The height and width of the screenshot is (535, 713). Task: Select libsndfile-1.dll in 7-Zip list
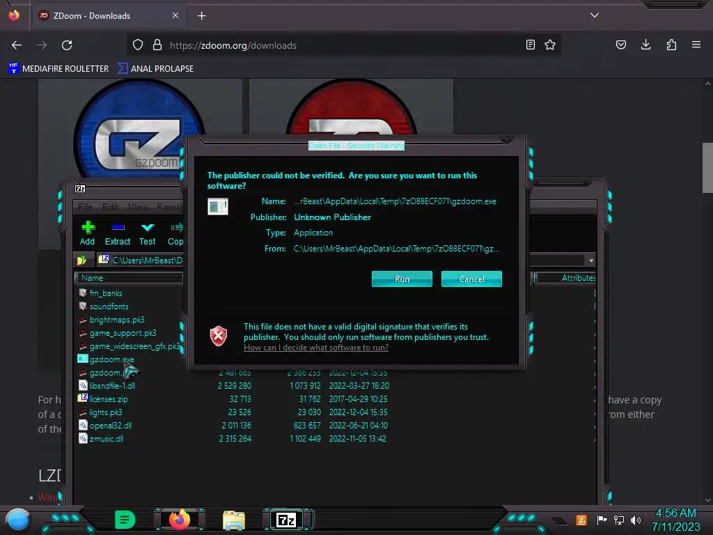tap(112, 386)
